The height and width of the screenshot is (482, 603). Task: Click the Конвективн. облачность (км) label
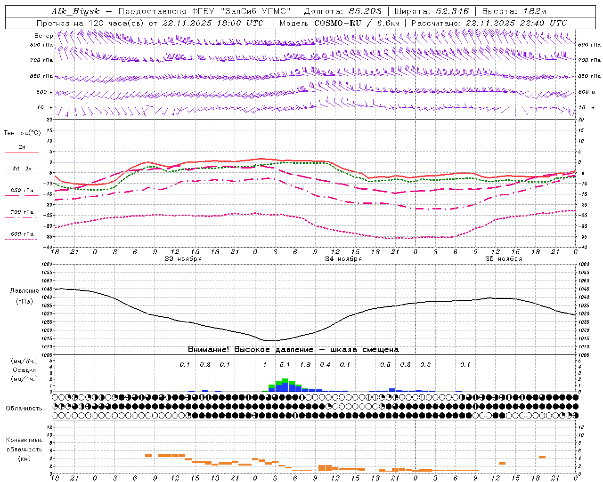coord(24,449)
